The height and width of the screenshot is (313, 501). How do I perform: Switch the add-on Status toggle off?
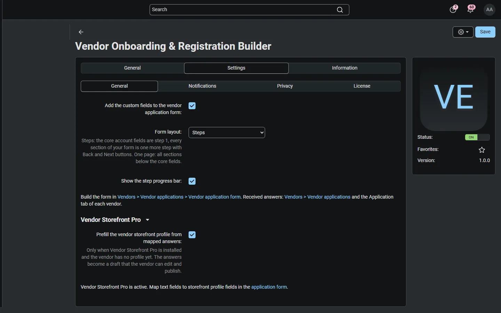[477, 137]
